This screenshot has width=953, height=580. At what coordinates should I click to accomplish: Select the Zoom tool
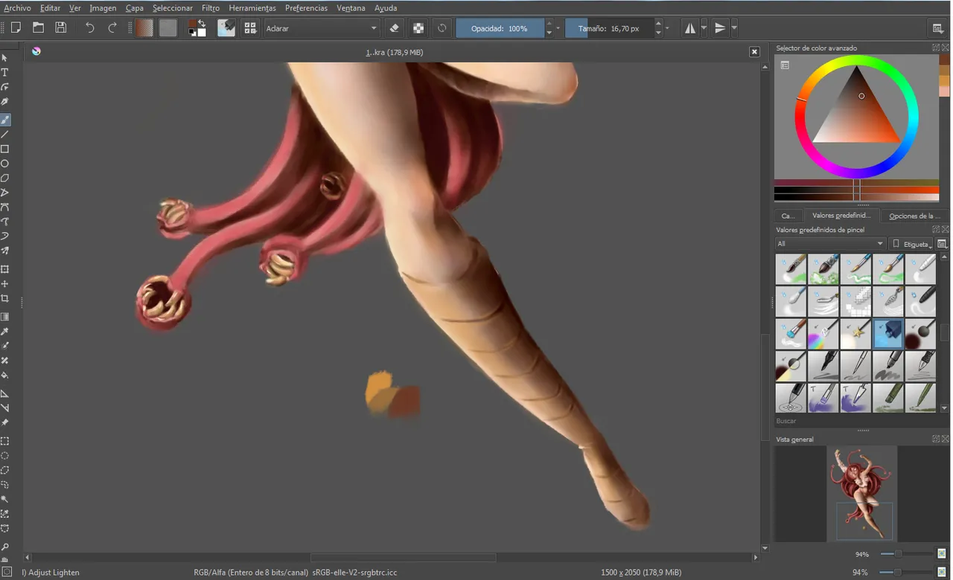[4, 547]
